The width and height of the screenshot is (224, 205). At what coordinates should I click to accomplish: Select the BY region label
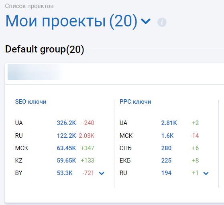point(19,173)
